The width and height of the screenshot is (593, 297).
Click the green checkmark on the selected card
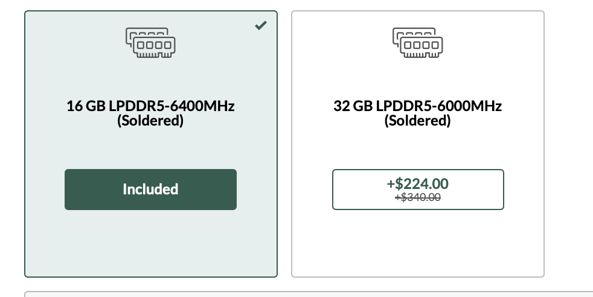pyautogui.click(x=261, y=25)
